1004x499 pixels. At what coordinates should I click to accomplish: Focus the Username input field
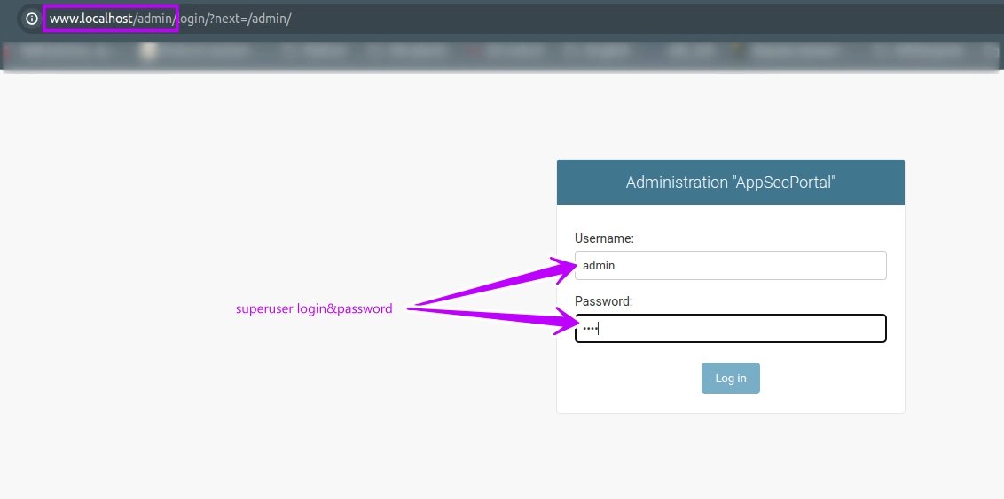click(730, 266)
